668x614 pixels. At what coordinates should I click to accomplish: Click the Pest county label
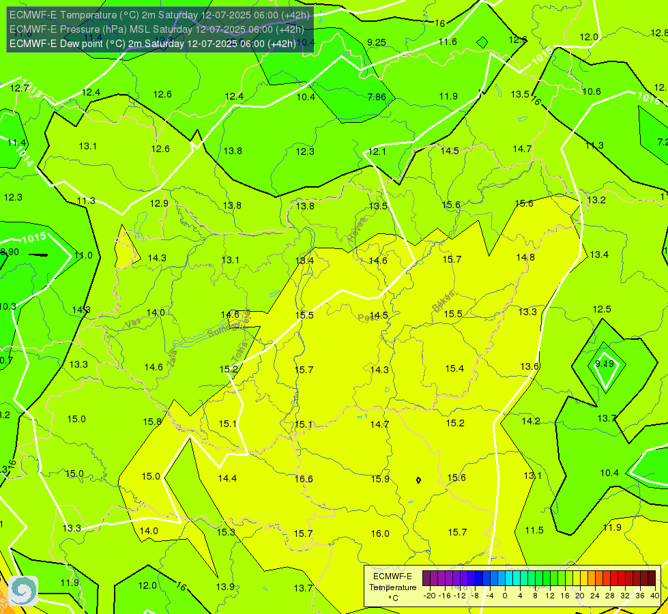click(x=368, y=317)
